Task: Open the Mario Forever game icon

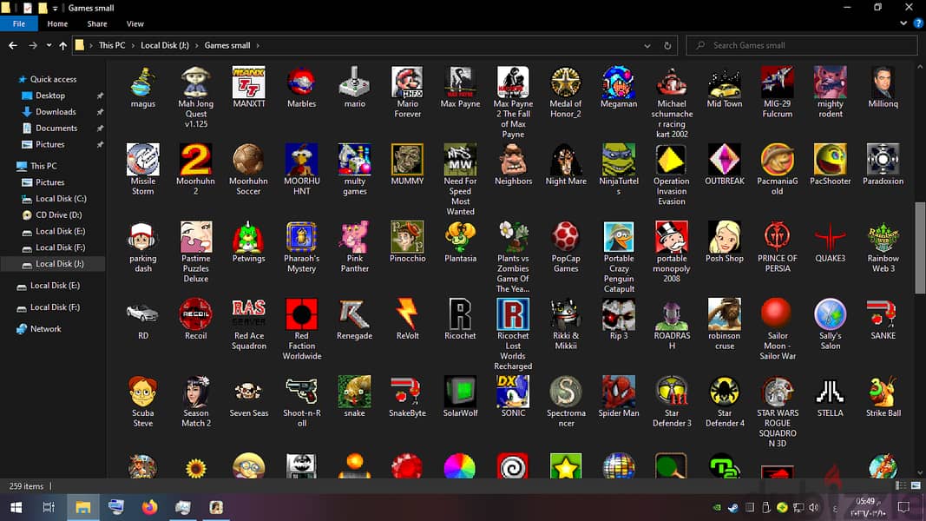Action: coord(407,82)
